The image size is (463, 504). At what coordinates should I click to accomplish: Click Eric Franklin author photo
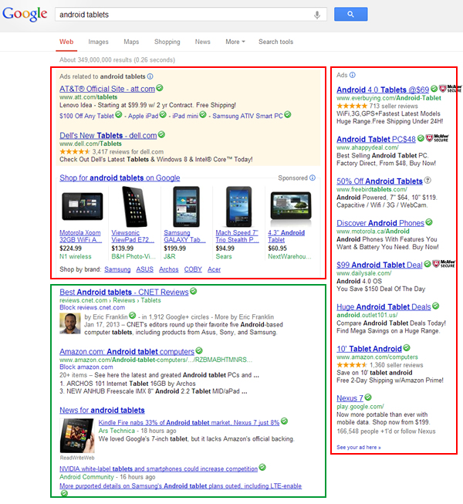tap(70, 323)
